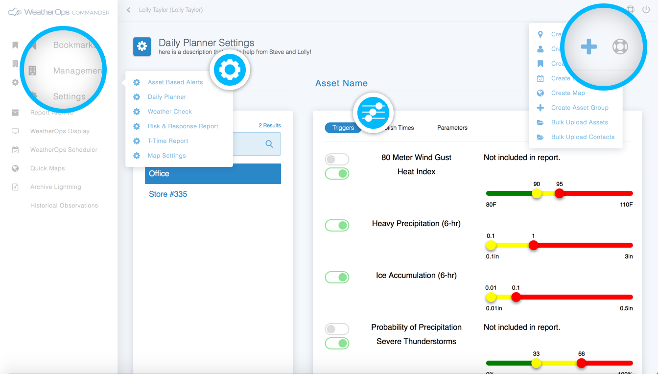Click the Quick Maps globe icon
Screen dimensions: 658x374
pos(15,168)
